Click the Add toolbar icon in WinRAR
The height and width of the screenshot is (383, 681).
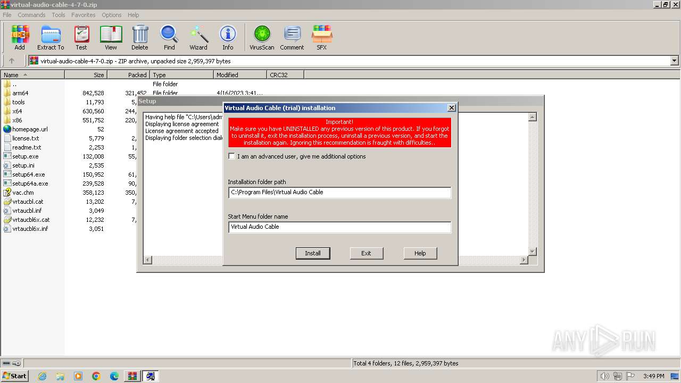(20, 38)
